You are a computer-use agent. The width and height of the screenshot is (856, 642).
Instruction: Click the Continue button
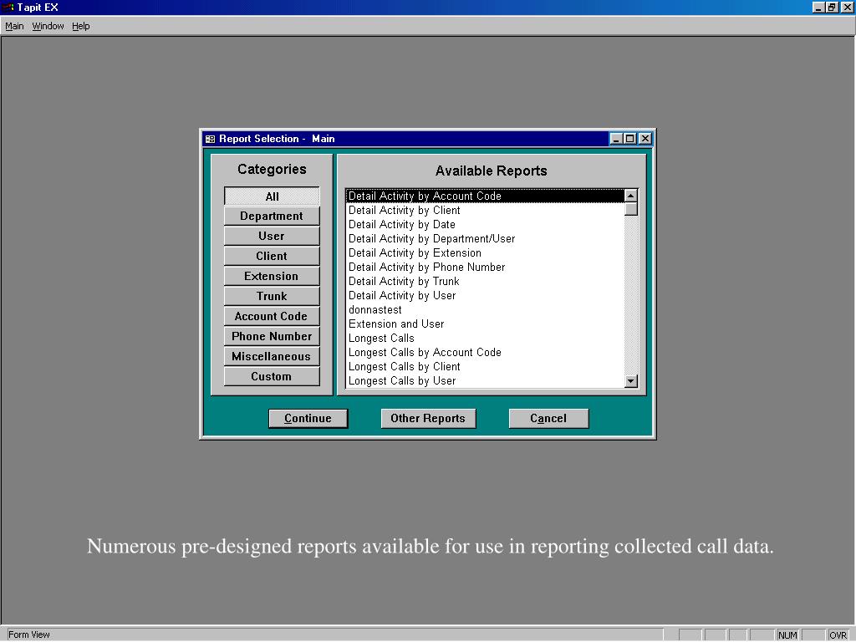tap(308, 419)
